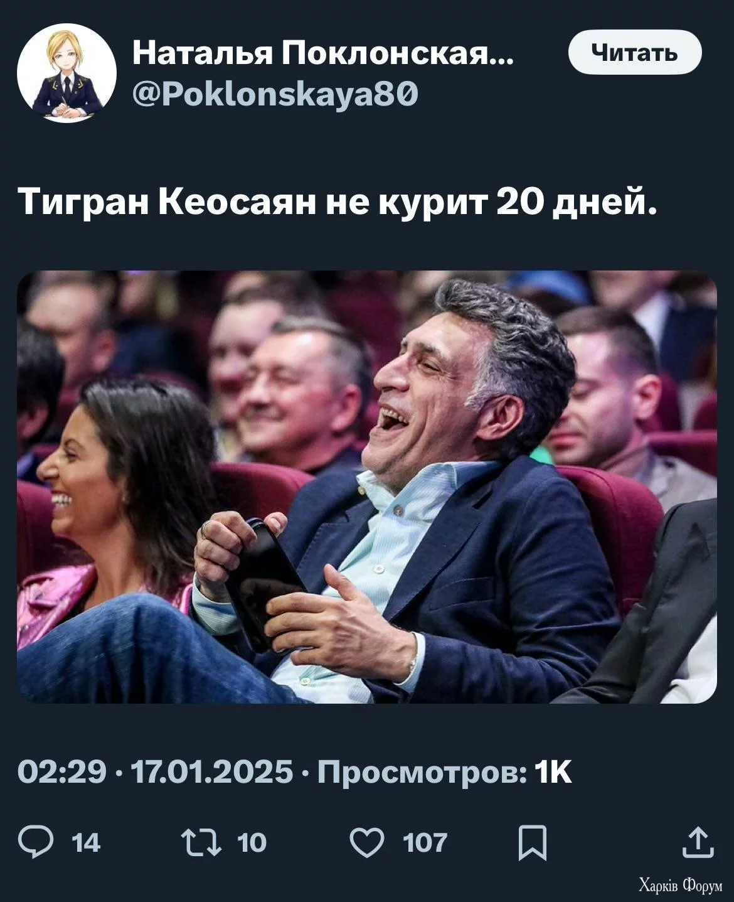This screenshot has height=902, width=734.
Task: Click the @Poklonskaya80 handle
Action: coord(275,95)
